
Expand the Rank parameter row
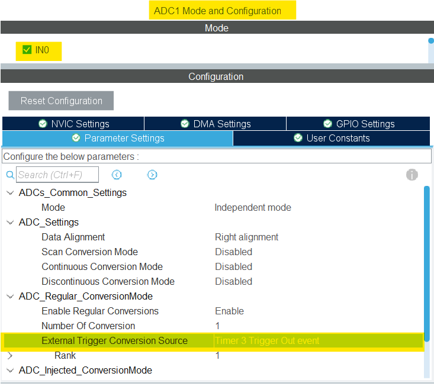tap(10, 355)
